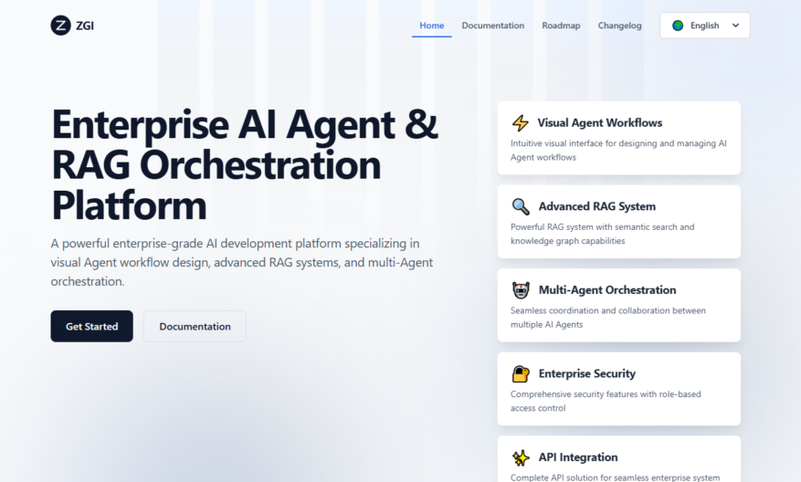Select the Enterprise Security card title
Screen dimensions: 801x482
587,373
